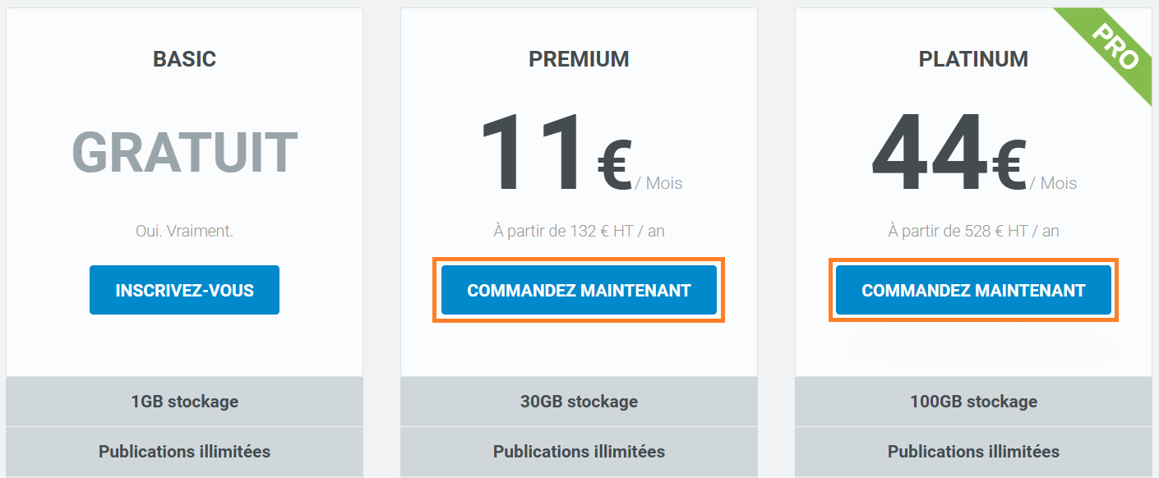Click '/ Mois' label beside 44€
The image size is (1159, 478).
point(1053,183)
